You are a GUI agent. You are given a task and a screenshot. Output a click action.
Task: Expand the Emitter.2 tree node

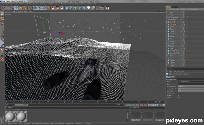tap(167, 22)
